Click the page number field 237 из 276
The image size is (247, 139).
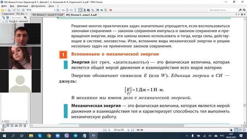coord(119,130)
